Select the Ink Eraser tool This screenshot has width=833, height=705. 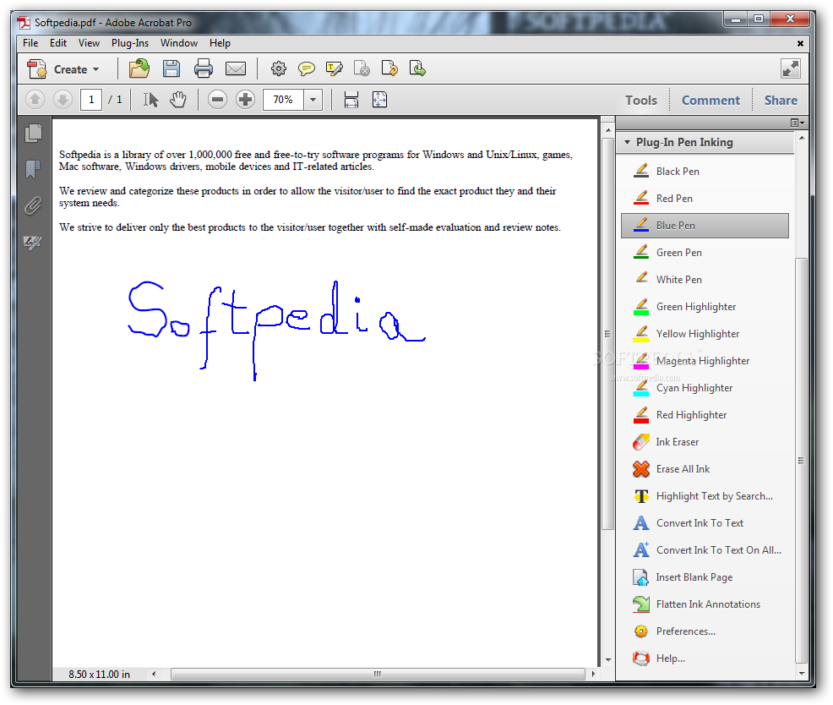tap(705, 442)
